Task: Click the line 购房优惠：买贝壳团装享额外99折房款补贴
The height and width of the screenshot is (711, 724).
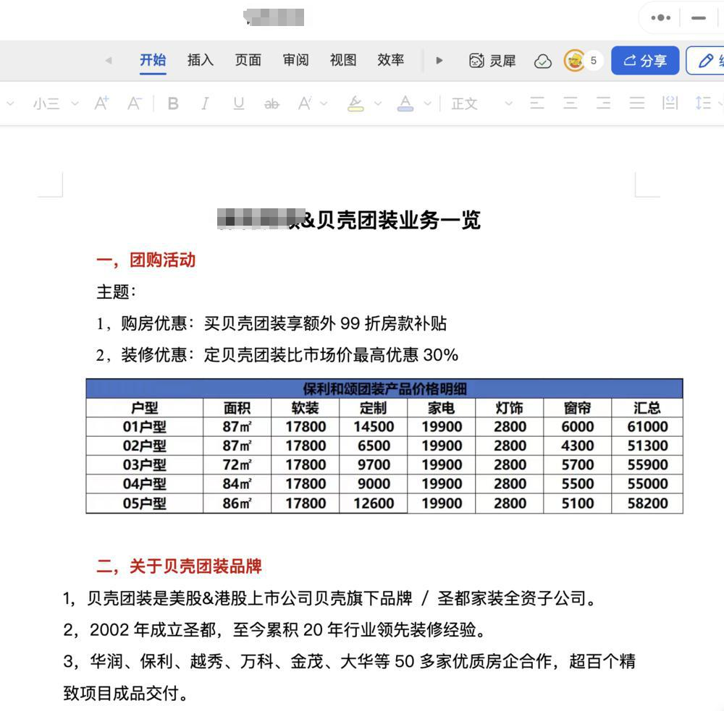Action: [x=271, y=323]
